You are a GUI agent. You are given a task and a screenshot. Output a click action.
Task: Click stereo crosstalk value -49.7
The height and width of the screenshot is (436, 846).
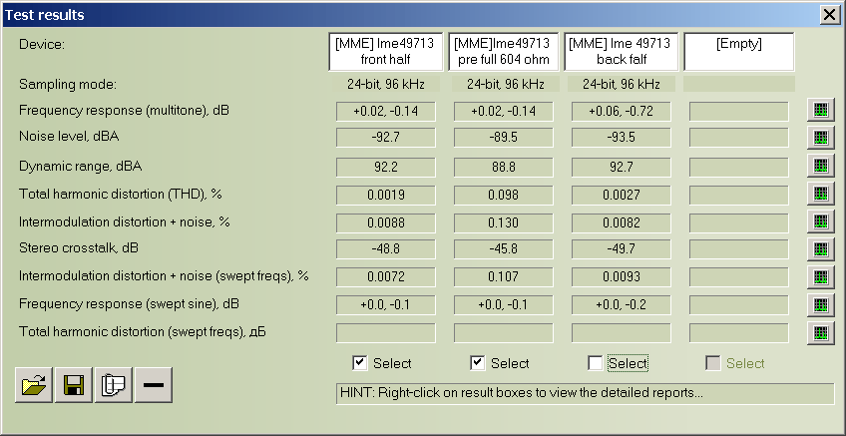point(621,248)
